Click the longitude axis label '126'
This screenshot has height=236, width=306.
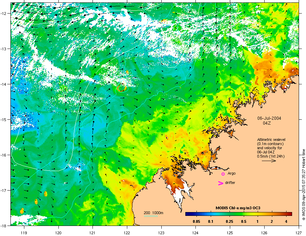(264, 233)
